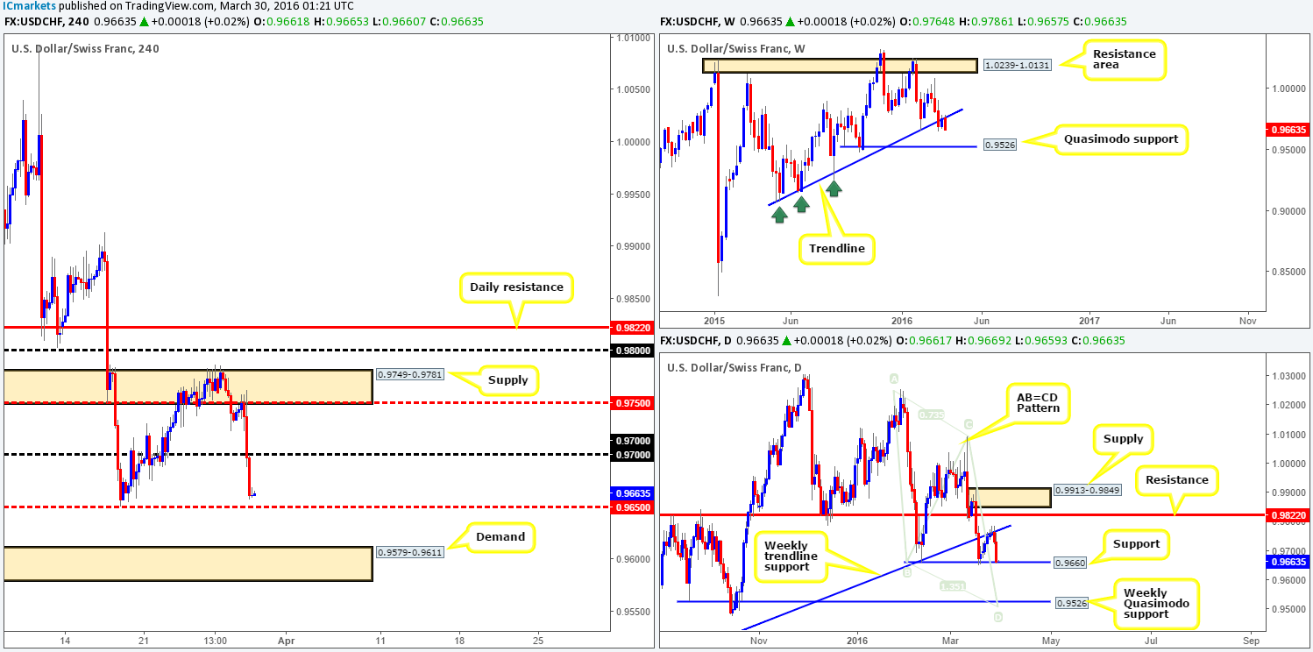Click the blue 0.96635 price tag on 240 chart
1313x652 pixels.
(631, 493)
